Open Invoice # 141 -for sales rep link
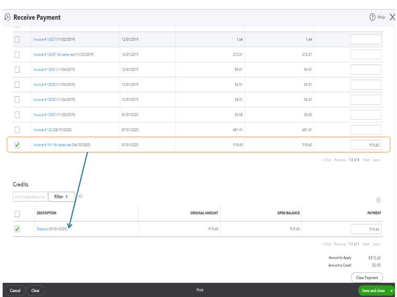397x297 pixels. pyautogui.click(x=52, y=145)
